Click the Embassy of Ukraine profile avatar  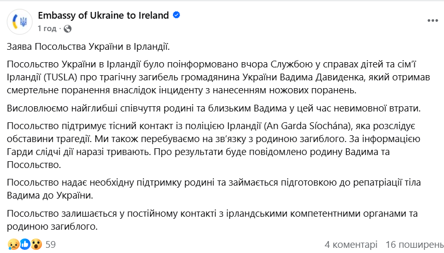[20, 21]
